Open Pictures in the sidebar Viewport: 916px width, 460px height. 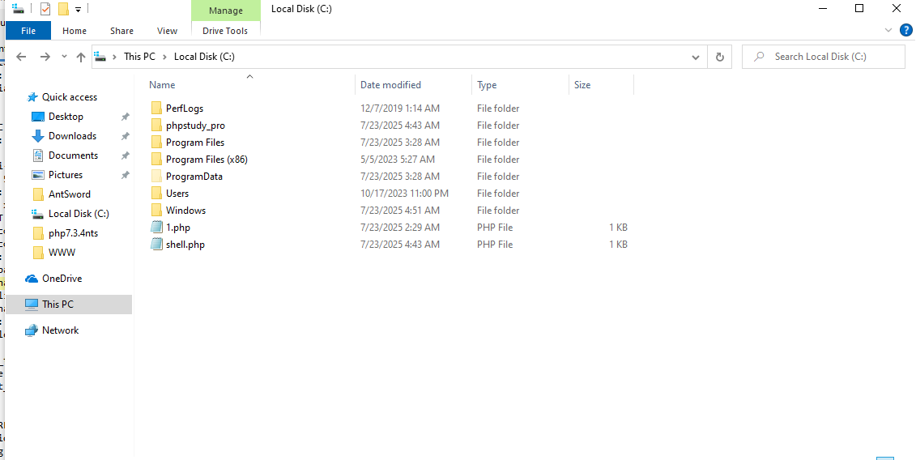click(x=66, y=174)
